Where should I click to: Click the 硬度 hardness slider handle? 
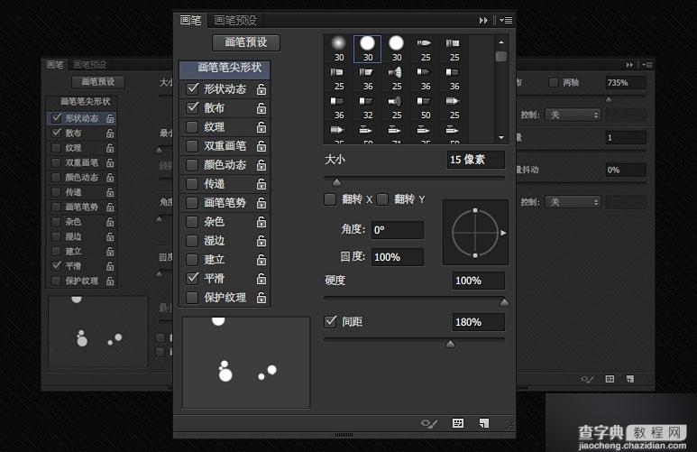tap(504, 302)
